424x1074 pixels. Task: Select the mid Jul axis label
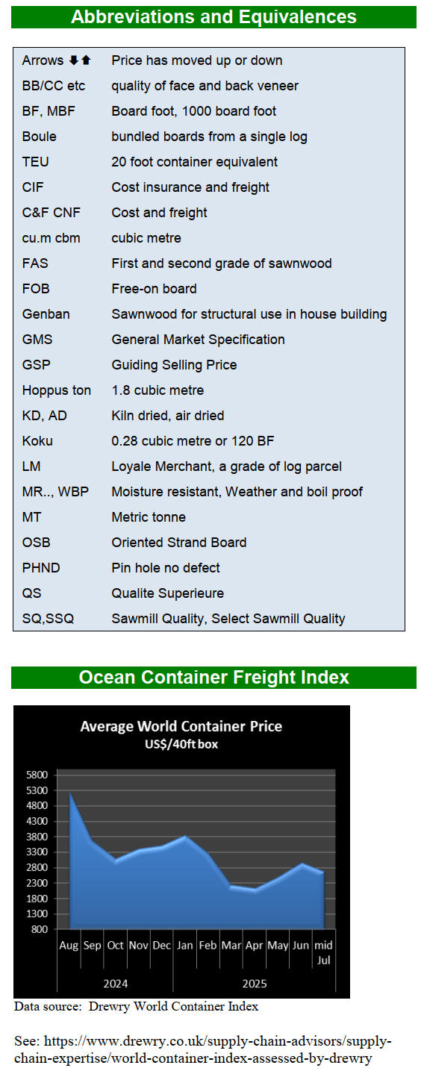(324, 952)
